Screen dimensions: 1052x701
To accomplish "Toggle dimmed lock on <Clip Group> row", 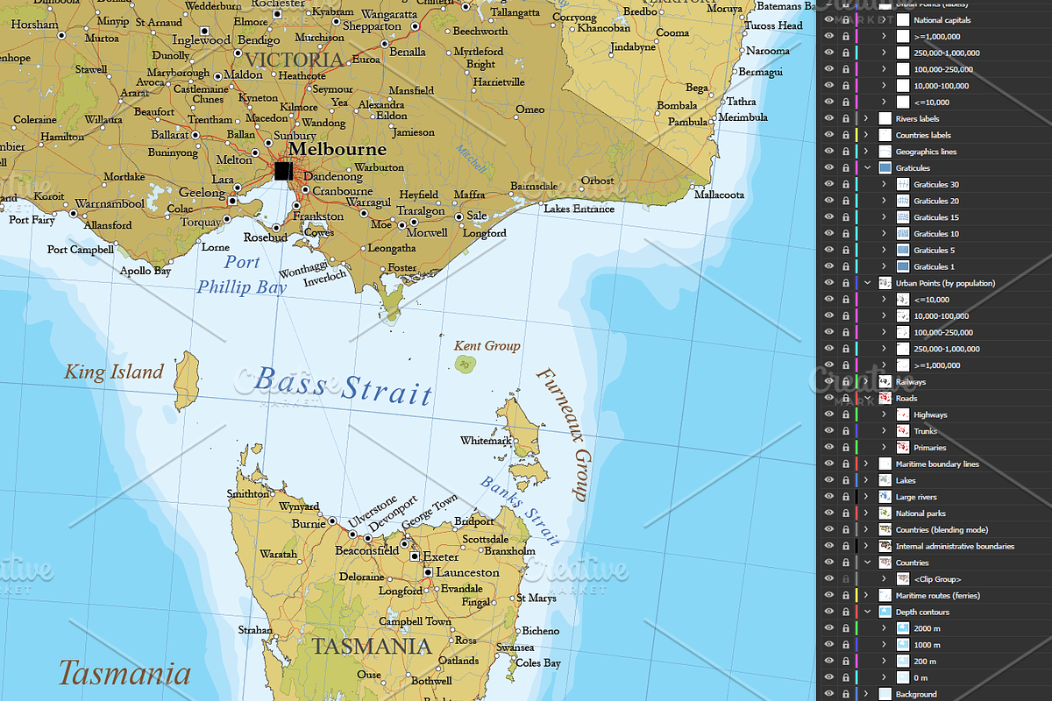I will (x=845, y=579).
